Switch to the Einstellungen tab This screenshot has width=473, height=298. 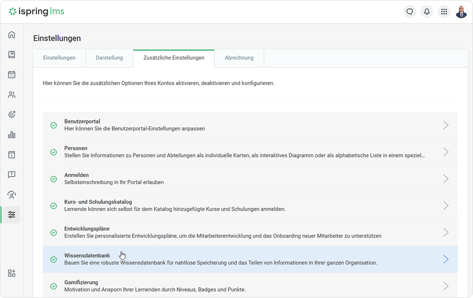(x=59, y=58)
